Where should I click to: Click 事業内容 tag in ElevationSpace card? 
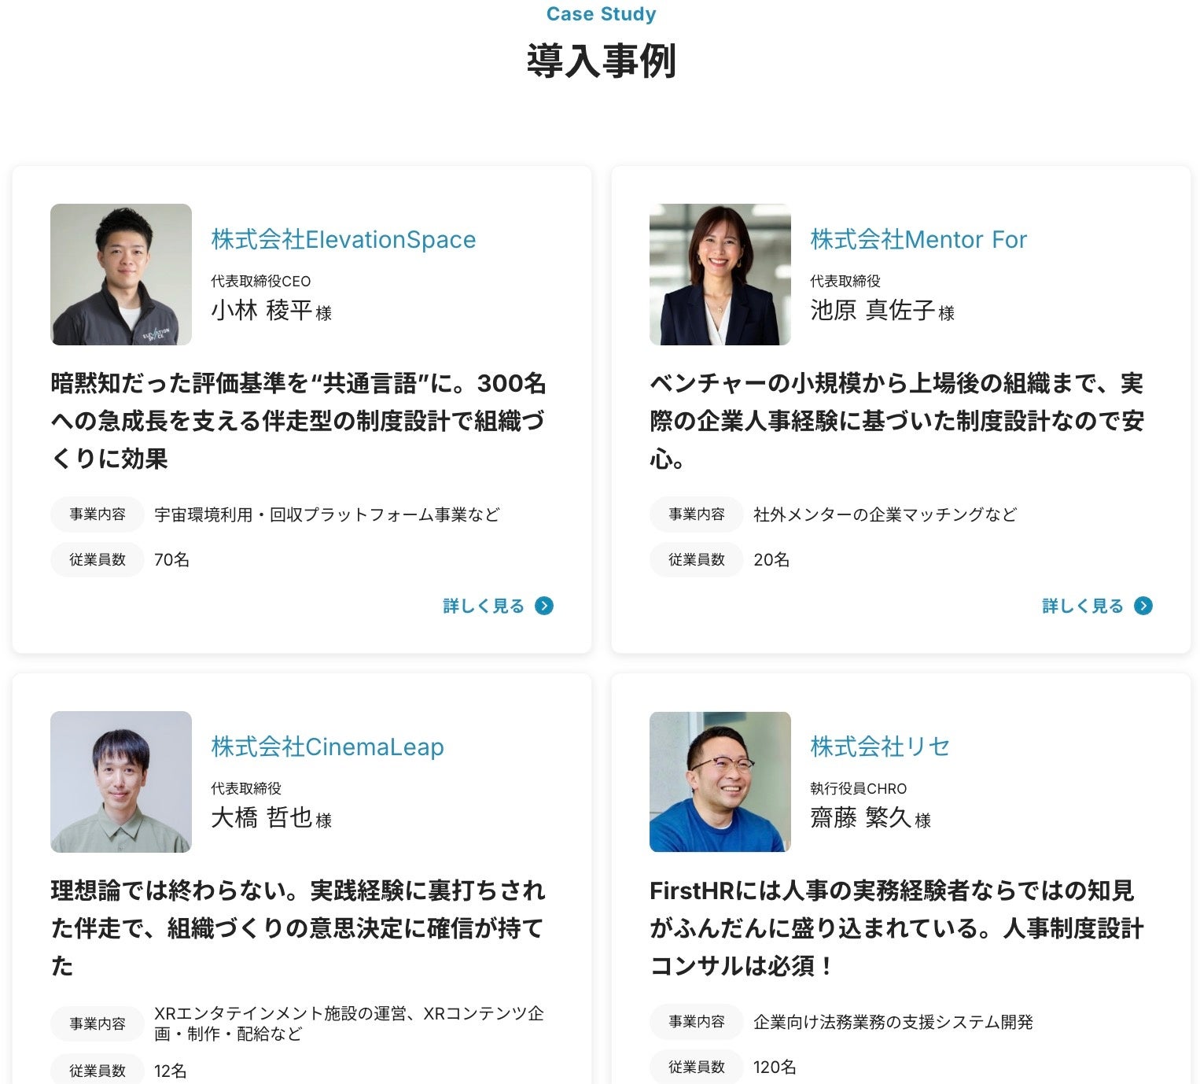(98, 514)
